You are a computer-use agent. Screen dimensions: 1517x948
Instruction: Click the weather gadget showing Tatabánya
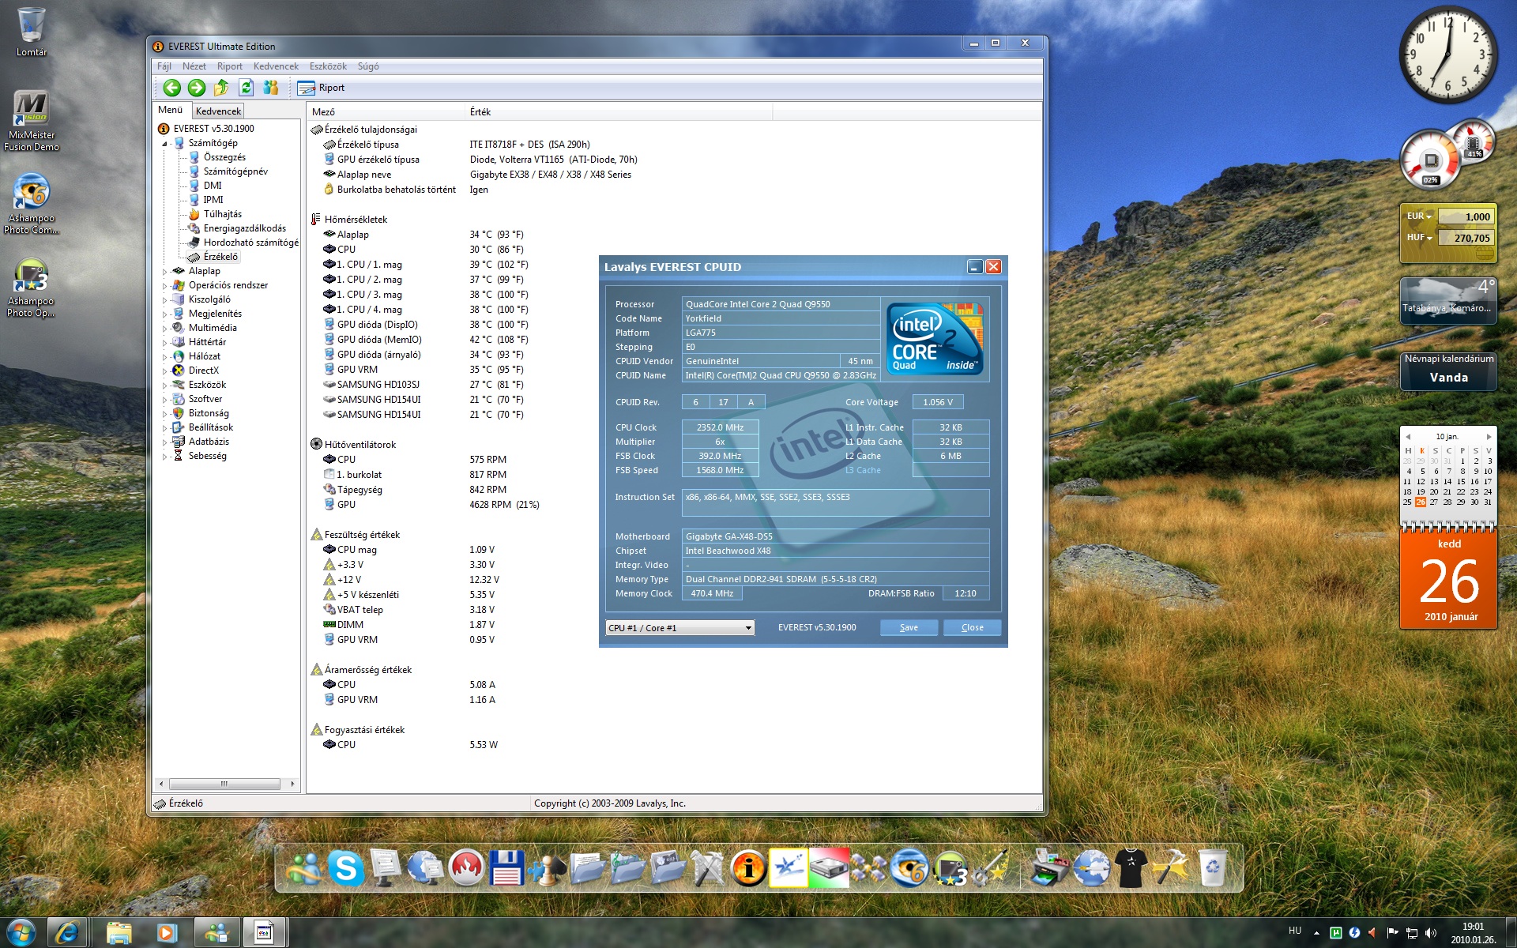1448,300
